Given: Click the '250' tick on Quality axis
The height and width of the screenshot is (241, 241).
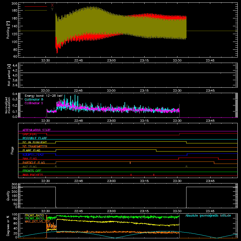Looking at the screenshot, I should click(x=14, y=187).
